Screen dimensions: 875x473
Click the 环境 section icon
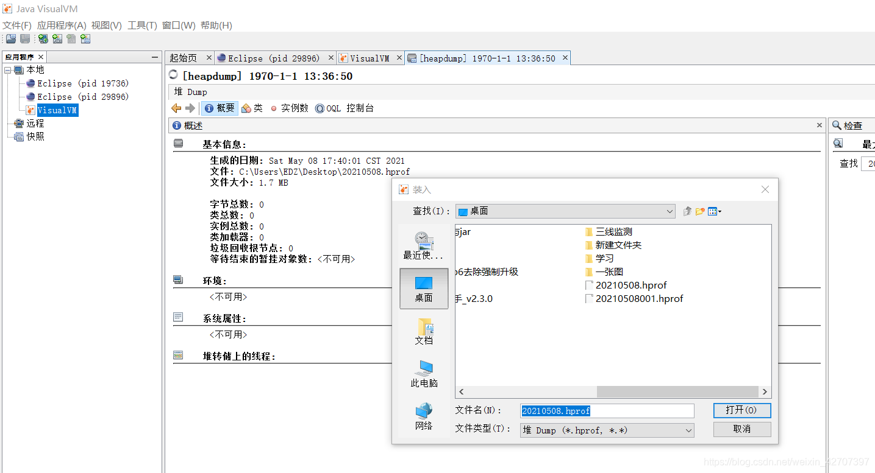click(x=178, y=280)
